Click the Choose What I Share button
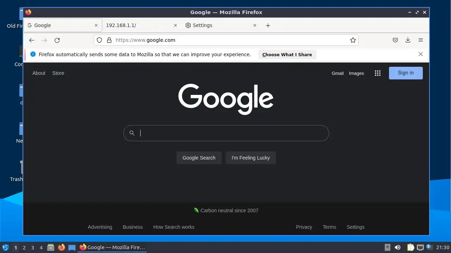 tap(287, 54)
